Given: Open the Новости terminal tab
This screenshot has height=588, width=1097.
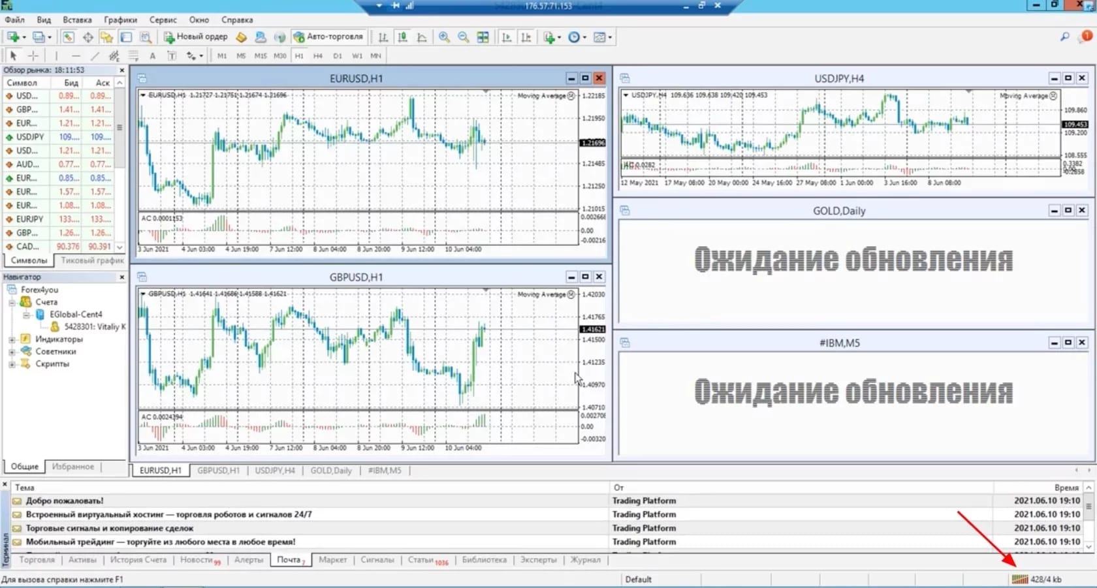Looking at the screenshot, I should (x=200, y=560).
